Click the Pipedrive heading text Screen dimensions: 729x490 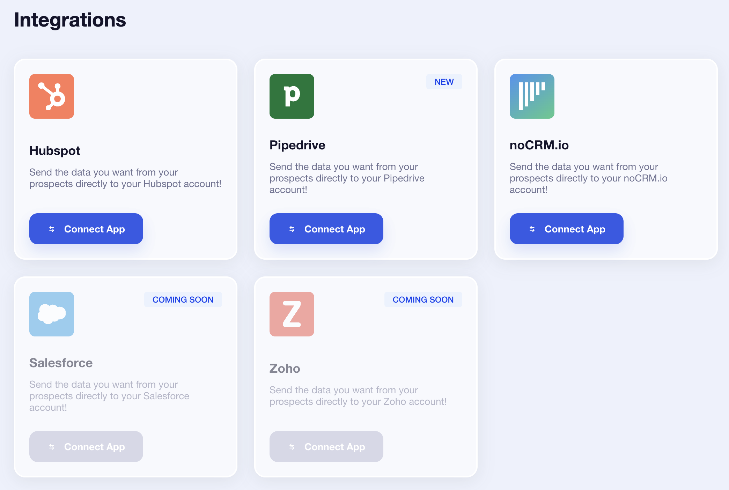tap(297, 145)
